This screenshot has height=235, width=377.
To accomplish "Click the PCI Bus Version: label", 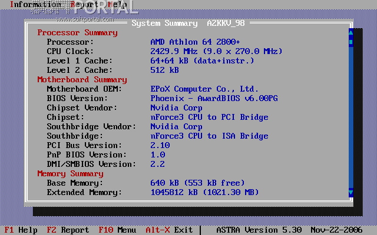I will click(84, 145).
